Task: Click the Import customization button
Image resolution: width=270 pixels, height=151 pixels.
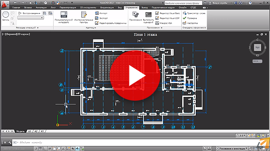Action: click(x=101, y=13)
